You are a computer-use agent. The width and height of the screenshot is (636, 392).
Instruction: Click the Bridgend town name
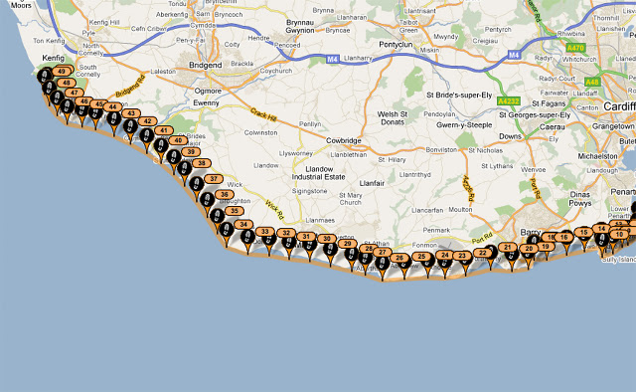(x=206, y=66)
